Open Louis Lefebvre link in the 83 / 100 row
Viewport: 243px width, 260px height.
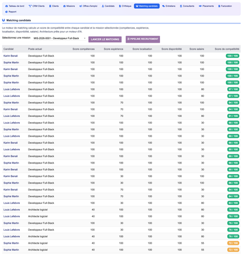point(12,203)
